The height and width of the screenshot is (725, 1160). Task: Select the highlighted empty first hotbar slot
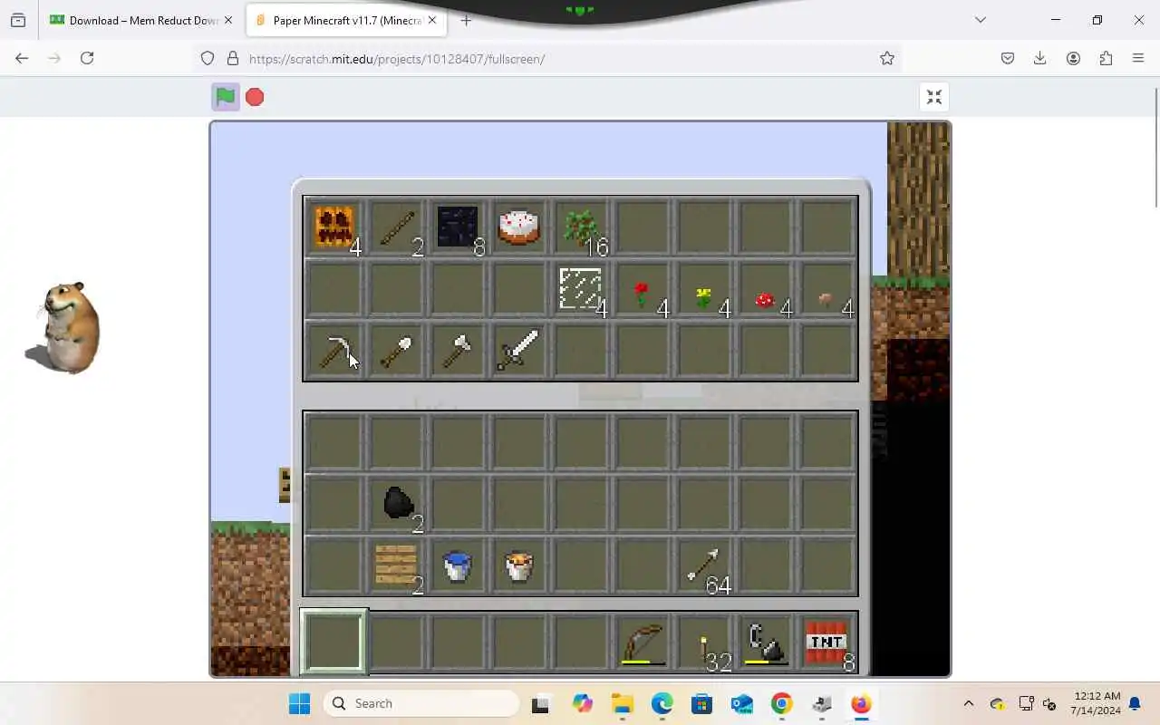[333, 642]
